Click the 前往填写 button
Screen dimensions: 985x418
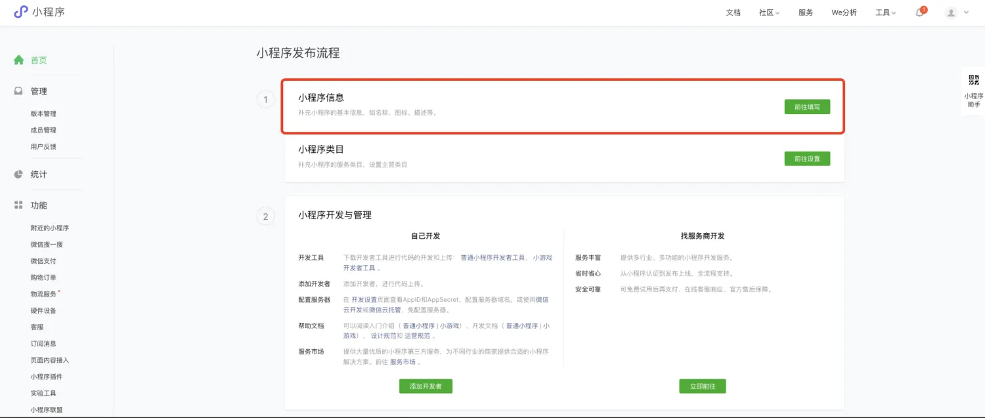pos(807,107)
